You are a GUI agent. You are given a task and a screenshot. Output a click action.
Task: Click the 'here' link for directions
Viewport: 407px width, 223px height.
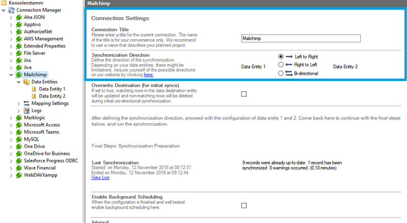coord(149,74)
